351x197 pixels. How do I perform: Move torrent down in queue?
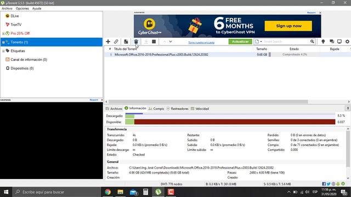[171, 42]
